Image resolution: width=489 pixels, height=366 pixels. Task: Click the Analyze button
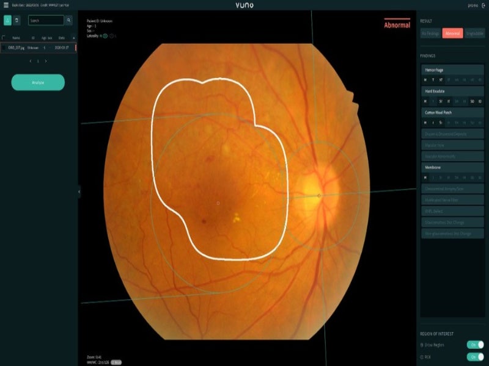38,82
